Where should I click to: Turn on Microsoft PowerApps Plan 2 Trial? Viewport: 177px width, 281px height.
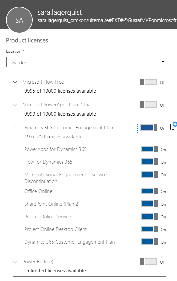click(x=149, y=105)
